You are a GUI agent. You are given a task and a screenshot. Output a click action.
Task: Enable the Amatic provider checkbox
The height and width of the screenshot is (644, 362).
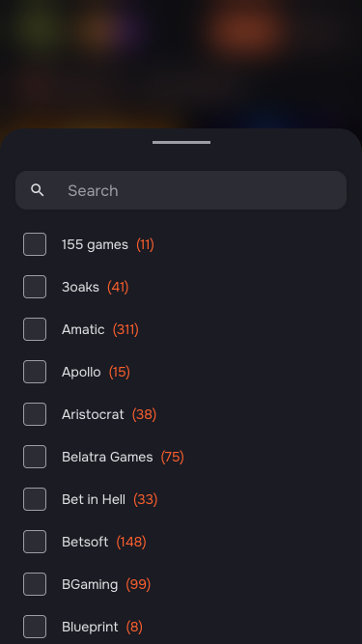[x=35, y=329]
